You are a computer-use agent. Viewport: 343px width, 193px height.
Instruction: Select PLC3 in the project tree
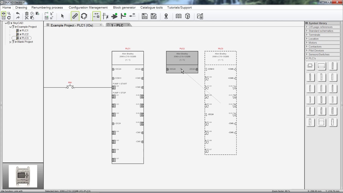click(x=25, y=38)
